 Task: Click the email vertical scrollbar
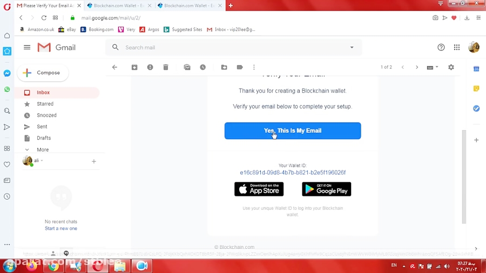click(464, 176)
